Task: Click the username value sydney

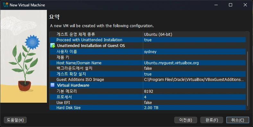Action: [x=150, y=52]
